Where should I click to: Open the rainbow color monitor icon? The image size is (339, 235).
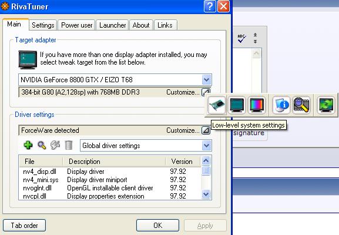(257, 105)
